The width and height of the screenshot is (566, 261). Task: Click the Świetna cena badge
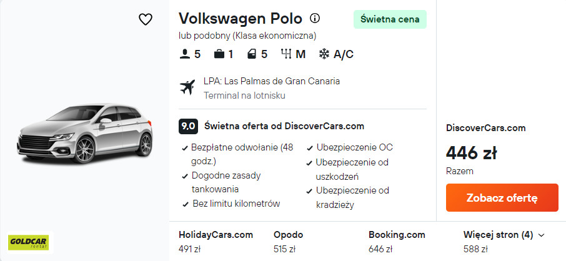click(390, 19)
